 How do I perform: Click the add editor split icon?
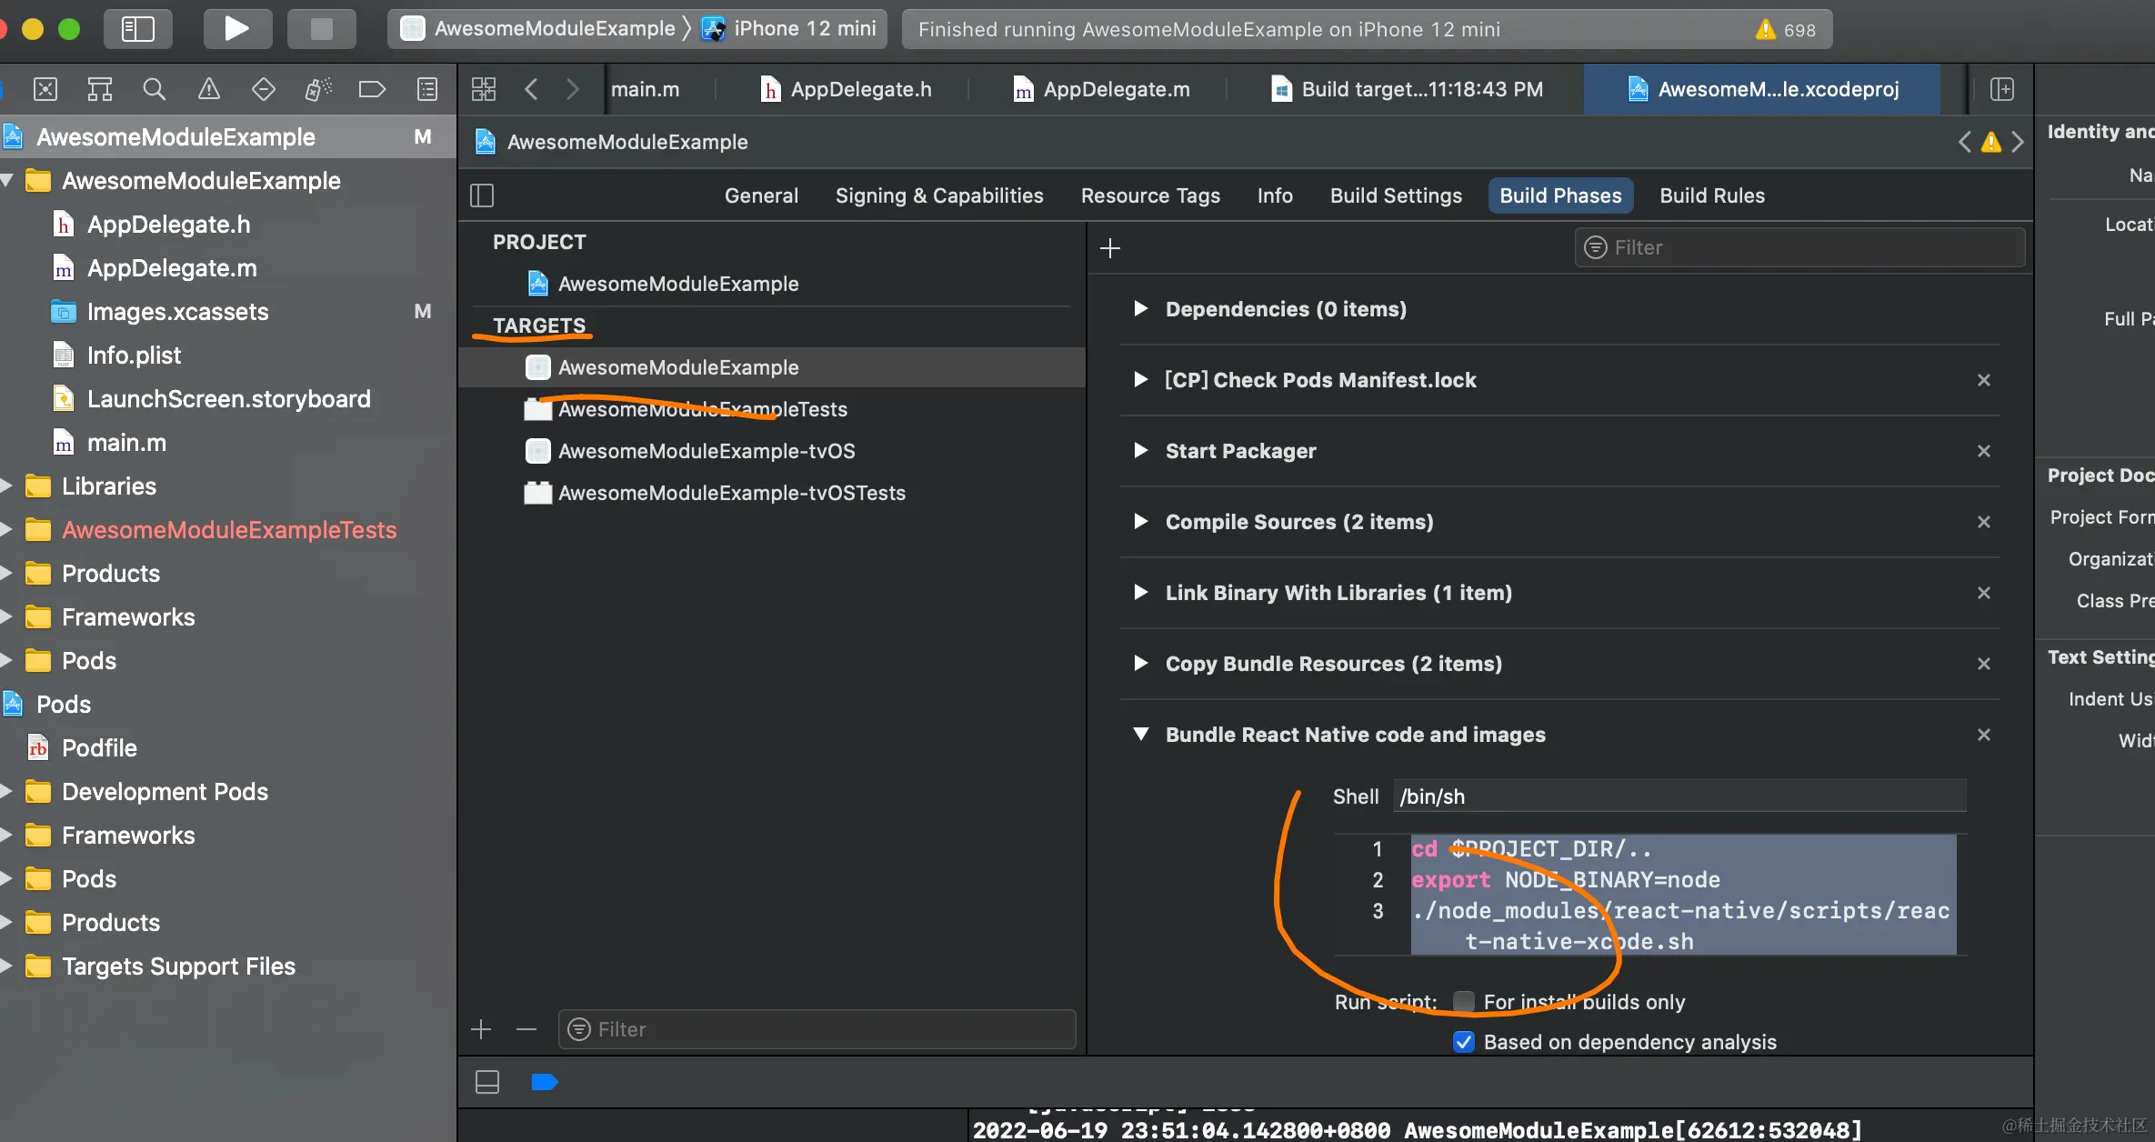pyautogui.click(x=2001, y=89)
